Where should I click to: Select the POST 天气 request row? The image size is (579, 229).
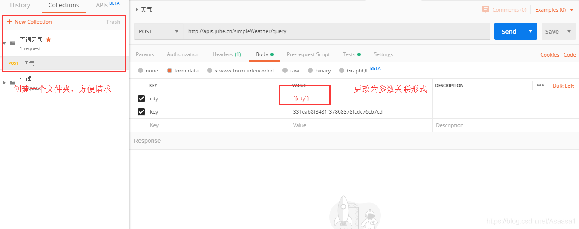coord(64,63)
